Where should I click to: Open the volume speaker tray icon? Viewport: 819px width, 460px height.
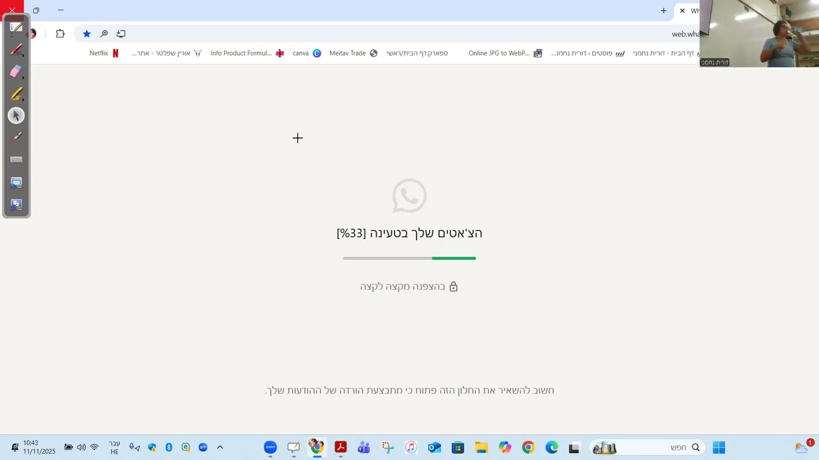(81, 448)
